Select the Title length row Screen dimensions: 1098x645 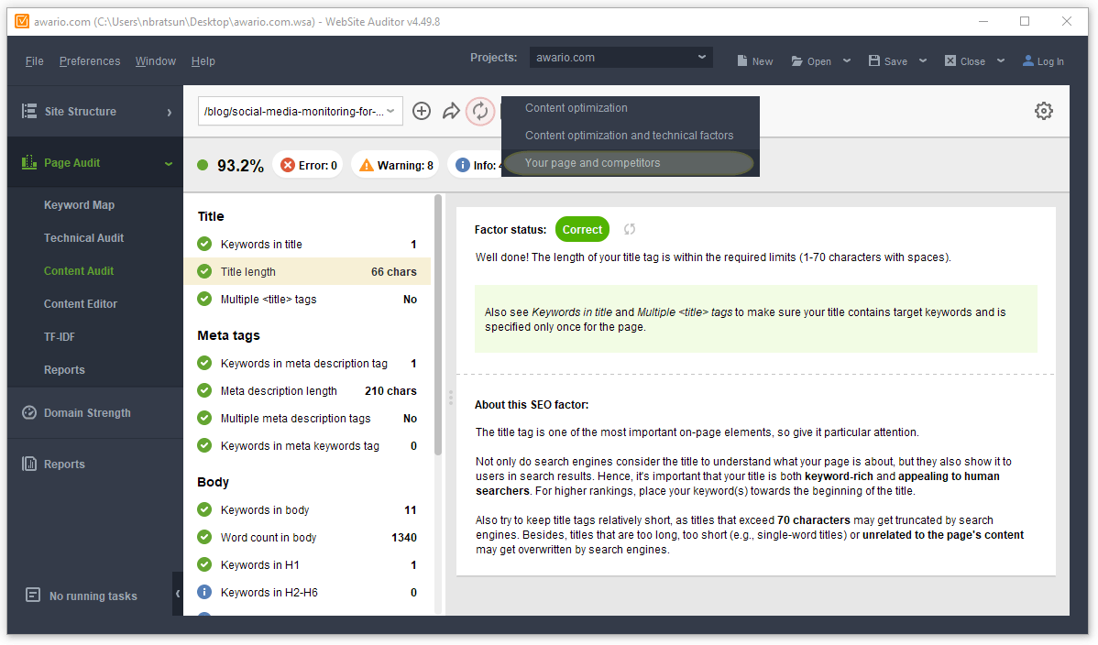click(307, 271)
